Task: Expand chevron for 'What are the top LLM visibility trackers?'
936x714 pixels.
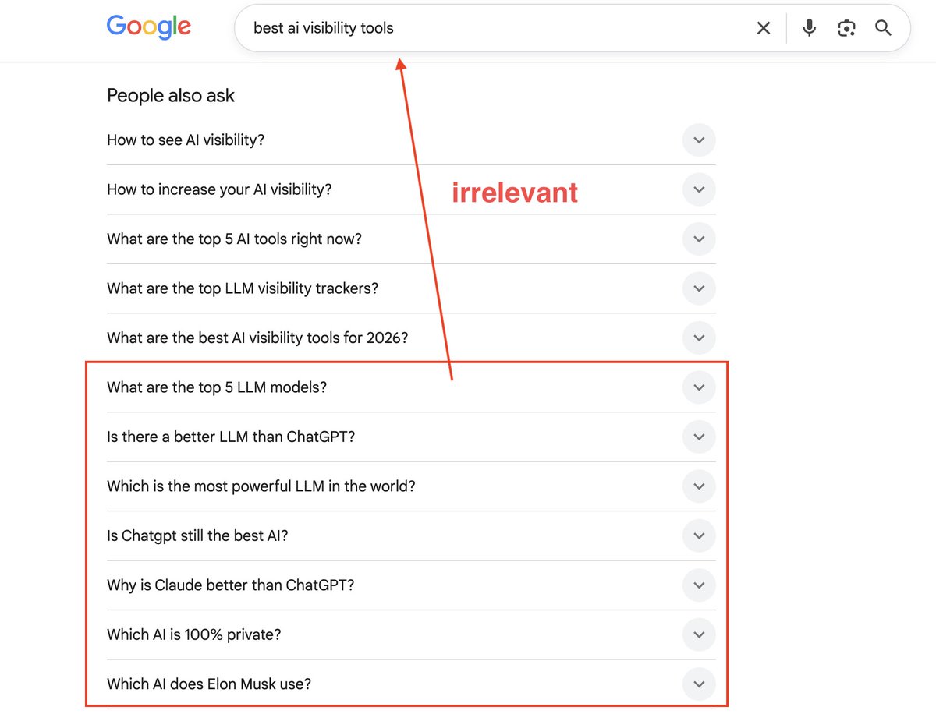Action: click(699, 288)
